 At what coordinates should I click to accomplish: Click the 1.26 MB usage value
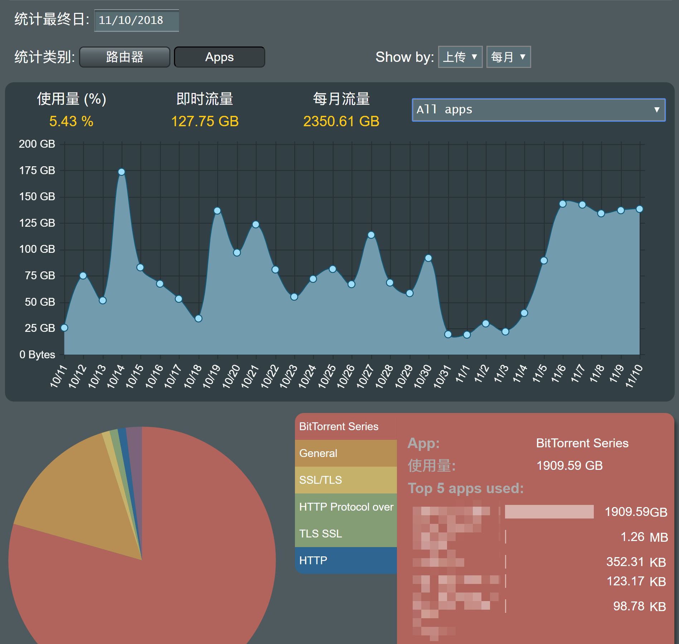point(644,537)
